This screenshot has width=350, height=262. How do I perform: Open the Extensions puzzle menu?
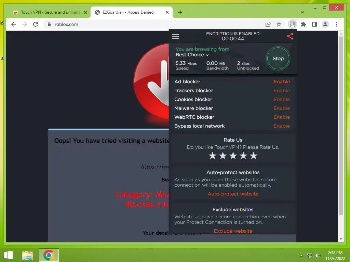pyautogui.click(x=304, y=24)
